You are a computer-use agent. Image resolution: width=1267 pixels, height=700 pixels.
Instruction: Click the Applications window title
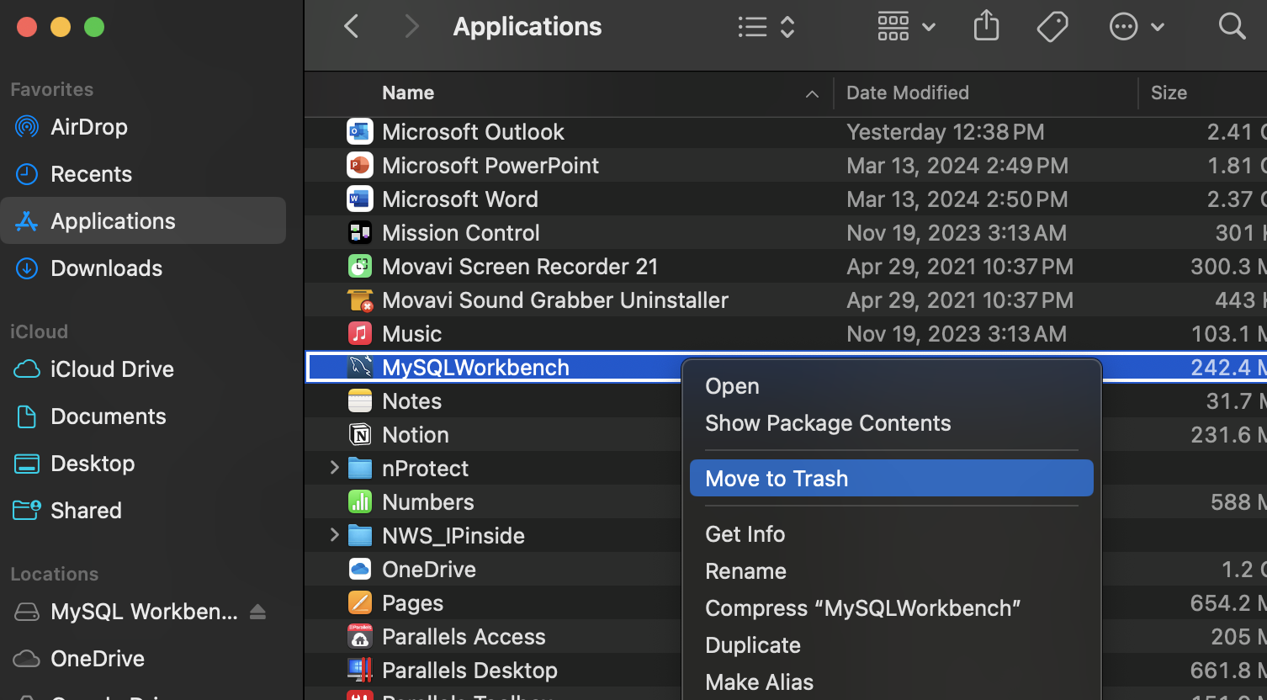click(x=527, y=27)
